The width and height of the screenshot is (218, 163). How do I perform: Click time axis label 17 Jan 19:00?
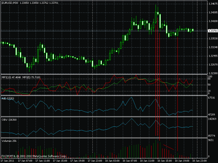coord(77,161)
